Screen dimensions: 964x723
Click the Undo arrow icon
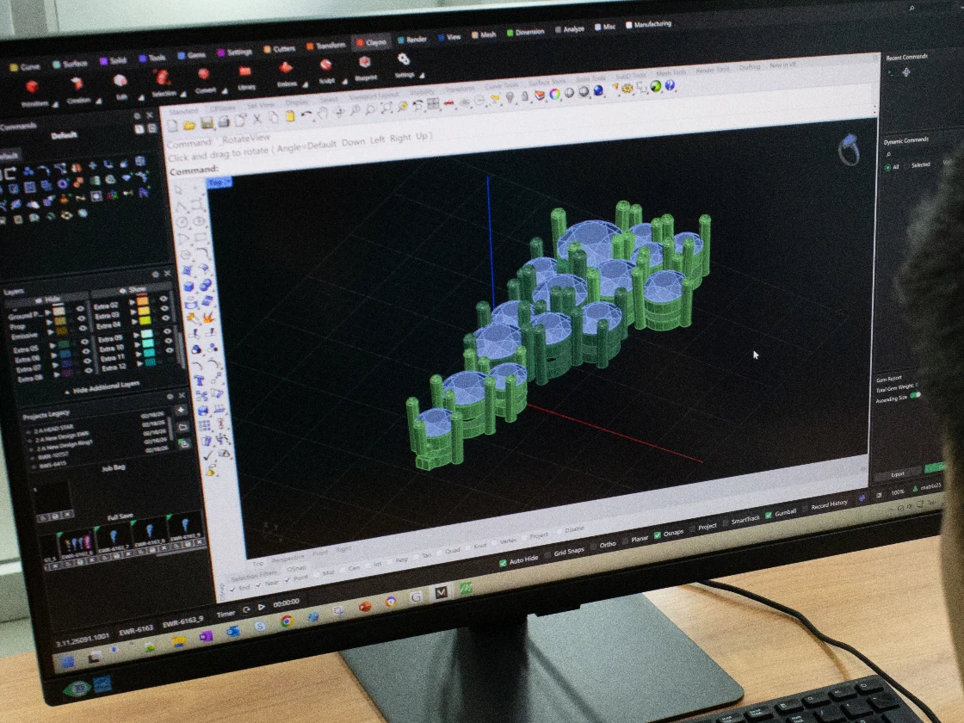point(306,114)
